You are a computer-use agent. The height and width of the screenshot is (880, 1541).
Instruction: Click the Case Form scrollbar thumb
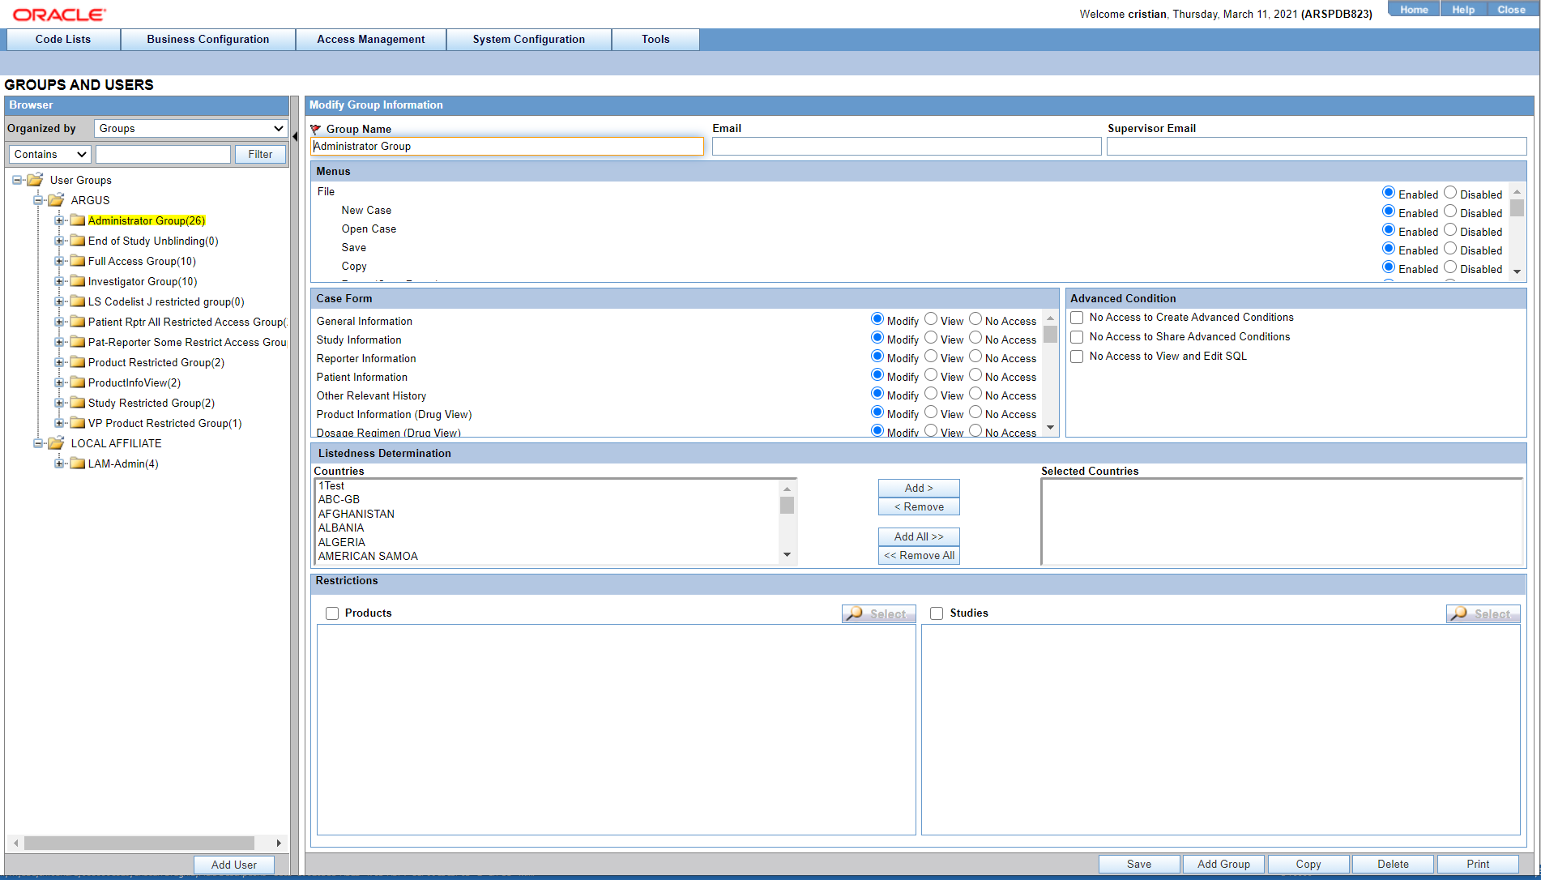[1050, 335]
